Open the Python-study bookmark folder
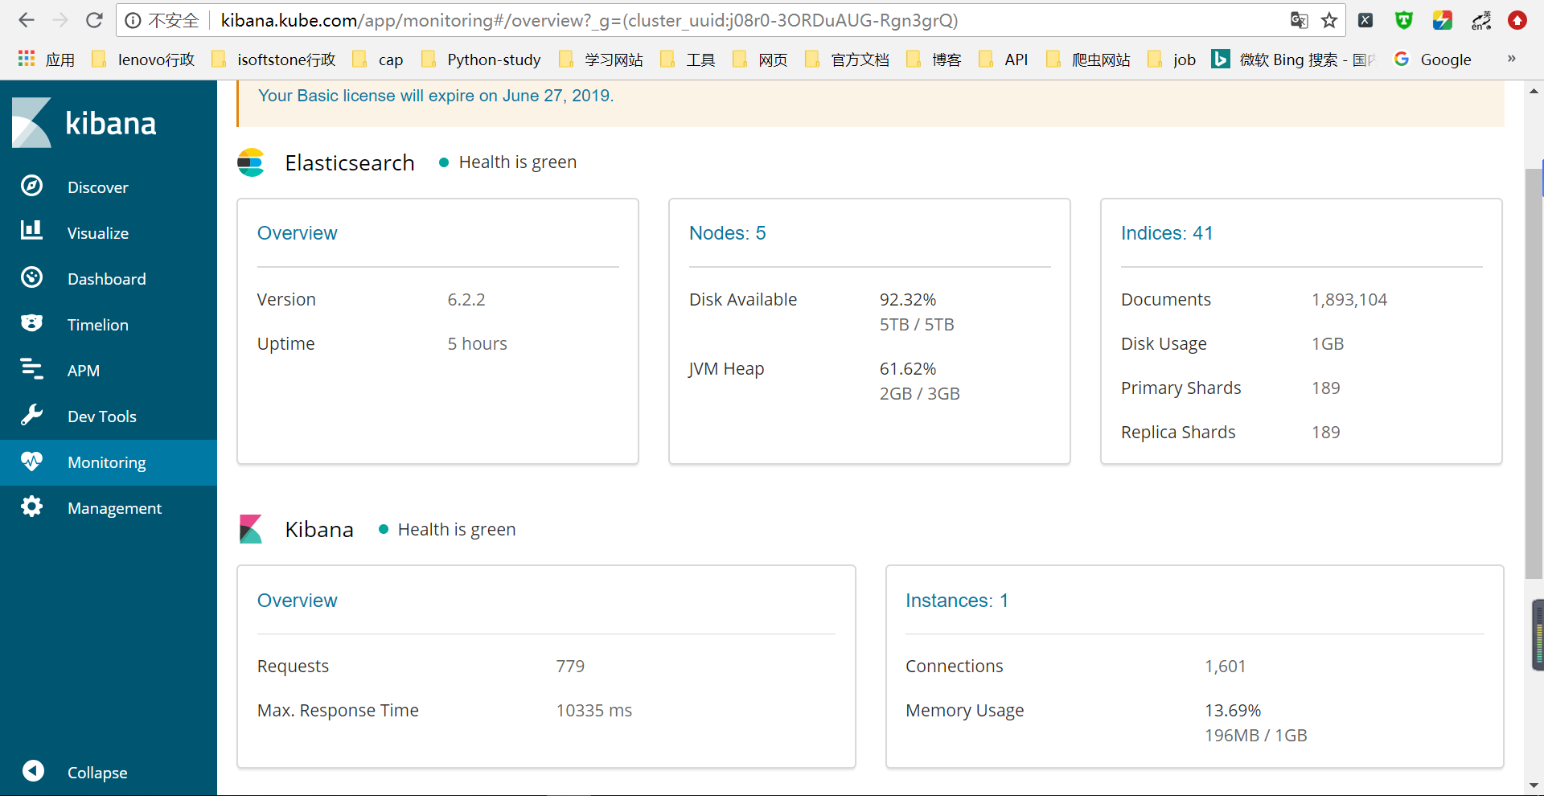Viewport: 1544px width, 796px height. coord(481,59)
